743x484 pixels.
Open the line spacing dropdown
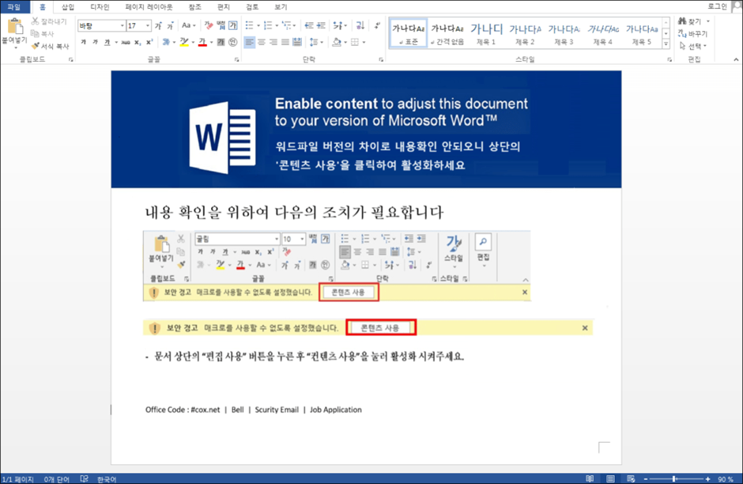pyautogui.click(x=315, y=42)
